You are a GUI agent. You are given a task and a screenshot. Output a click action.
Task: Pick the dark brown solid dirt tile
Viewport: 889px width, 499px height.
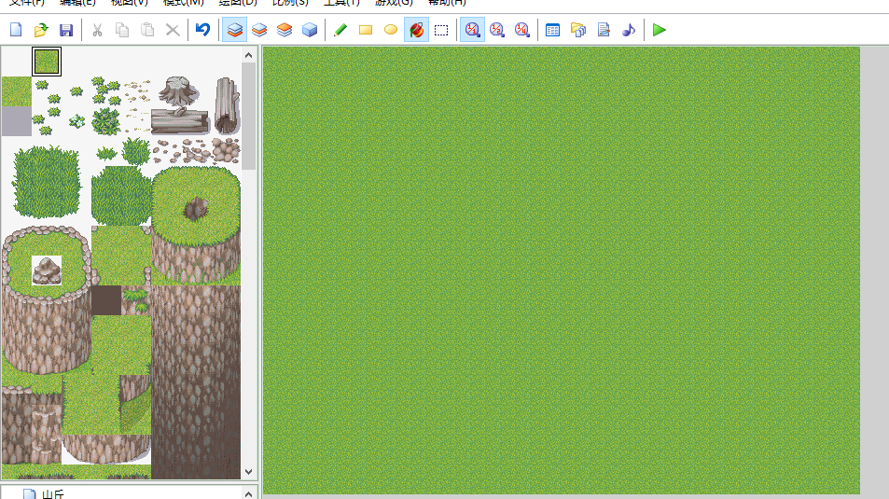[x=106, y=300]
